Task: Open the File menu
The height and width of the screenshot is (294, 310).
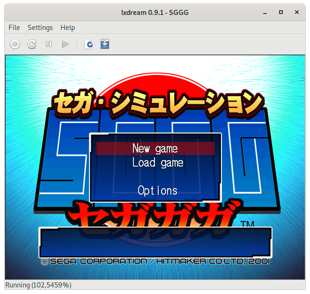Action: 14,28
